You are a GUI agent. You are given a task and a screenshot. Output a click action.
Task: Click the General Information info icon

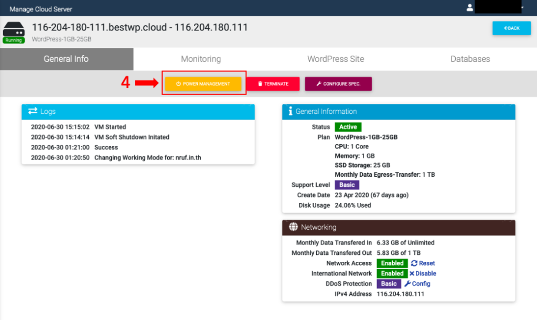coord(291,111)
